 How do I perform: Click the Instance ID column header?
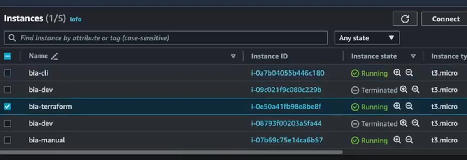tap(269, 56)
